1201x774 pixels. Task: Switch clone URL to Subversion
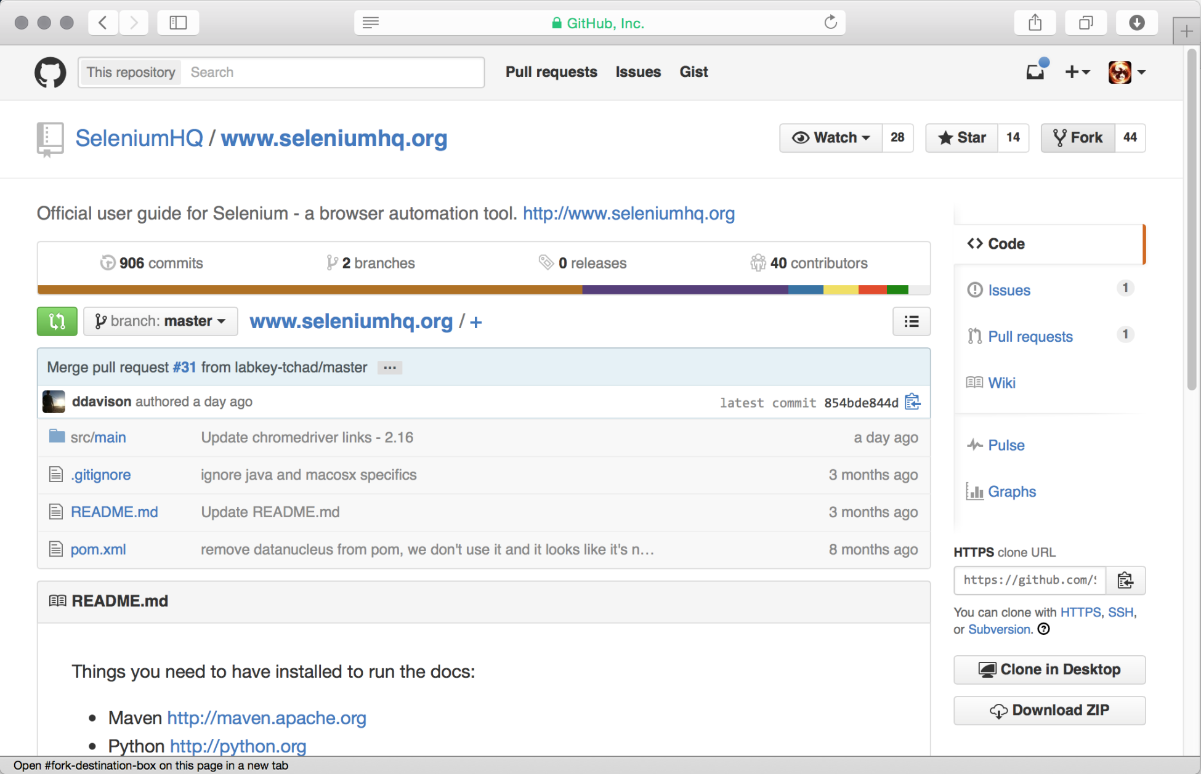[999, 629]
